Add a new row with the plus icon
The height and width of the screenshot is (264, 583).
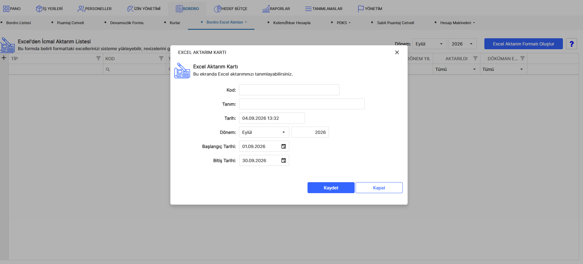4,58
